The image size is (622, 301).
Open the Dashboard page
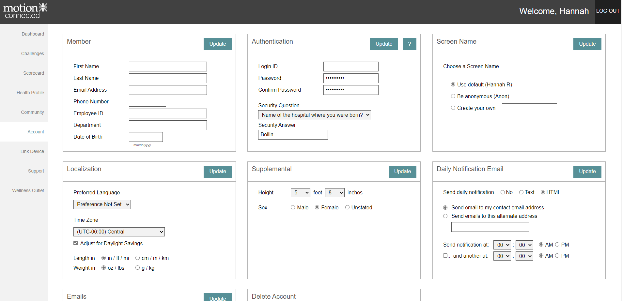click(x=33, y=34)
